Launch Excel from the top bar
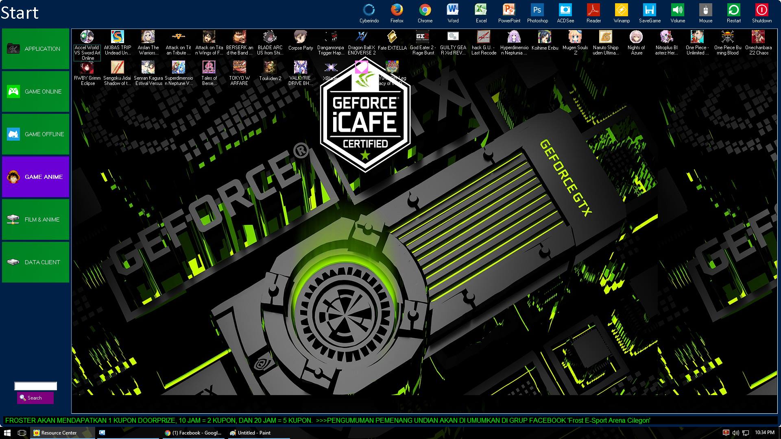This screenshot has width=781, height=439. click(x=481, y=13)
